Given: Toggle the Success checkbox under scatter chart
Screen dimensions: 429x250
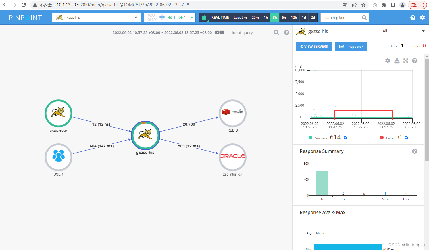Looking at the screenshot, I should [346, 137].
